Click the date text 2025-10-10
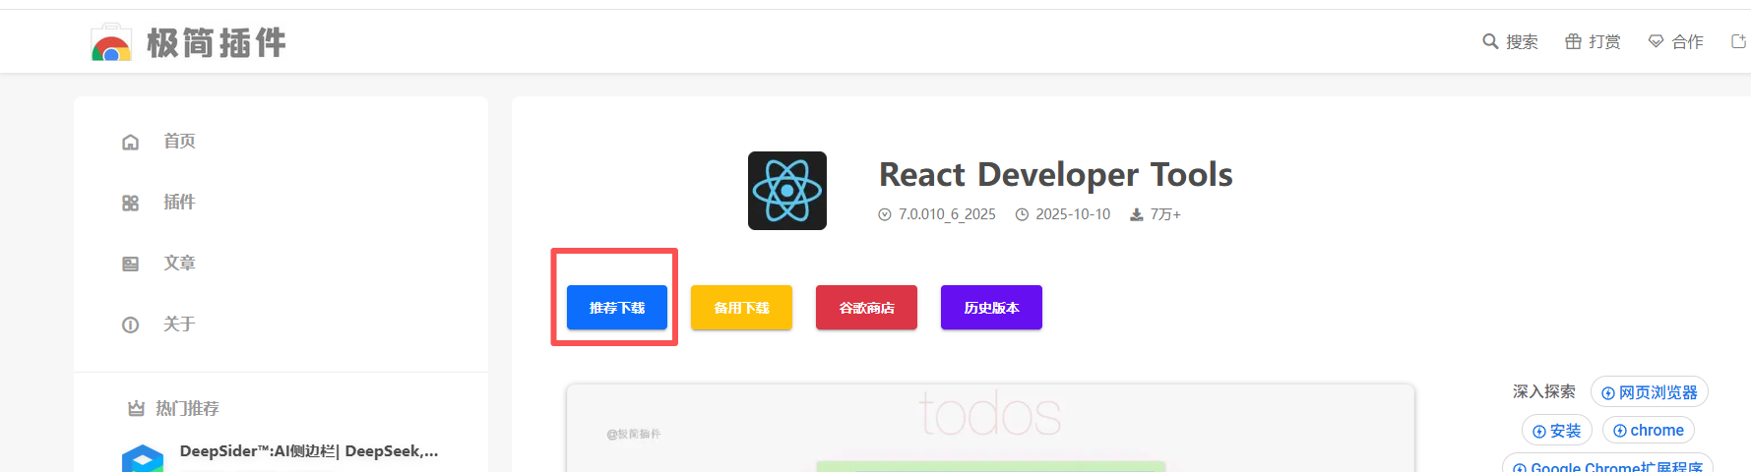Image resolution: width=1751 pixels, height=472 pixels. click(1073, 214)
